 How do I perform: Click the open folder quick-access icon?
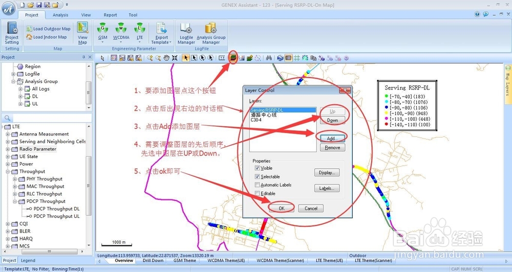(30, 5)
